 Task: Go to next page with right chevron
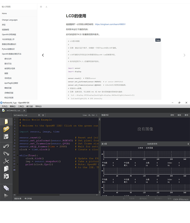(x=184, y=55)
